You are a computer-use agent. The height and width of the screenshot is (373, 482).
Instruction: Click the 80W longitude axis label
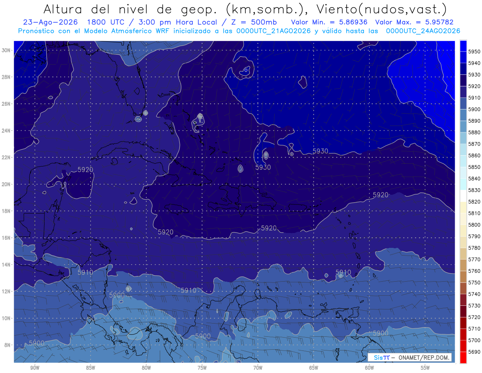(146, 368)
